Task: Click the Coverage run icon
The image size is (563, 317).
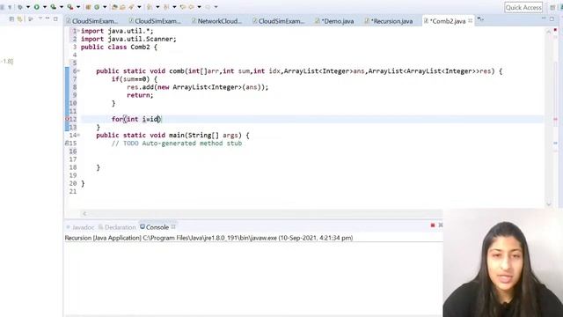Action: [x=53, y=7]
